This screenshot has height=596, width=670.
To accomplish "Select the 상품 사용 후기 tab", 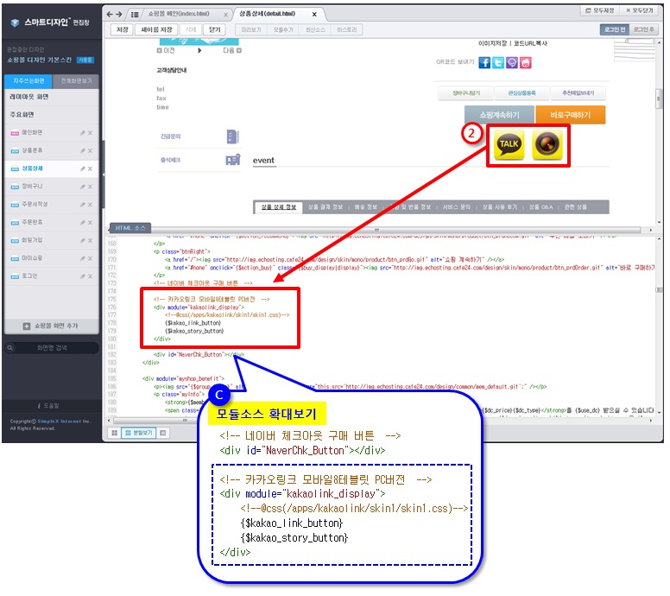I will 500,208.
